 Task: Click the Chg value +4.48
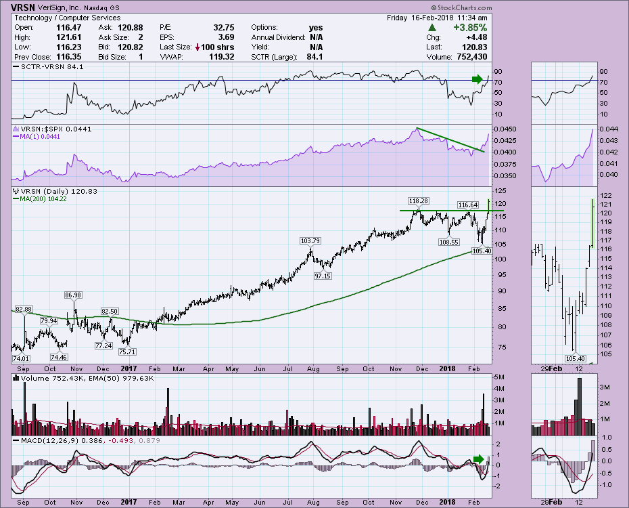click(477, 37)
